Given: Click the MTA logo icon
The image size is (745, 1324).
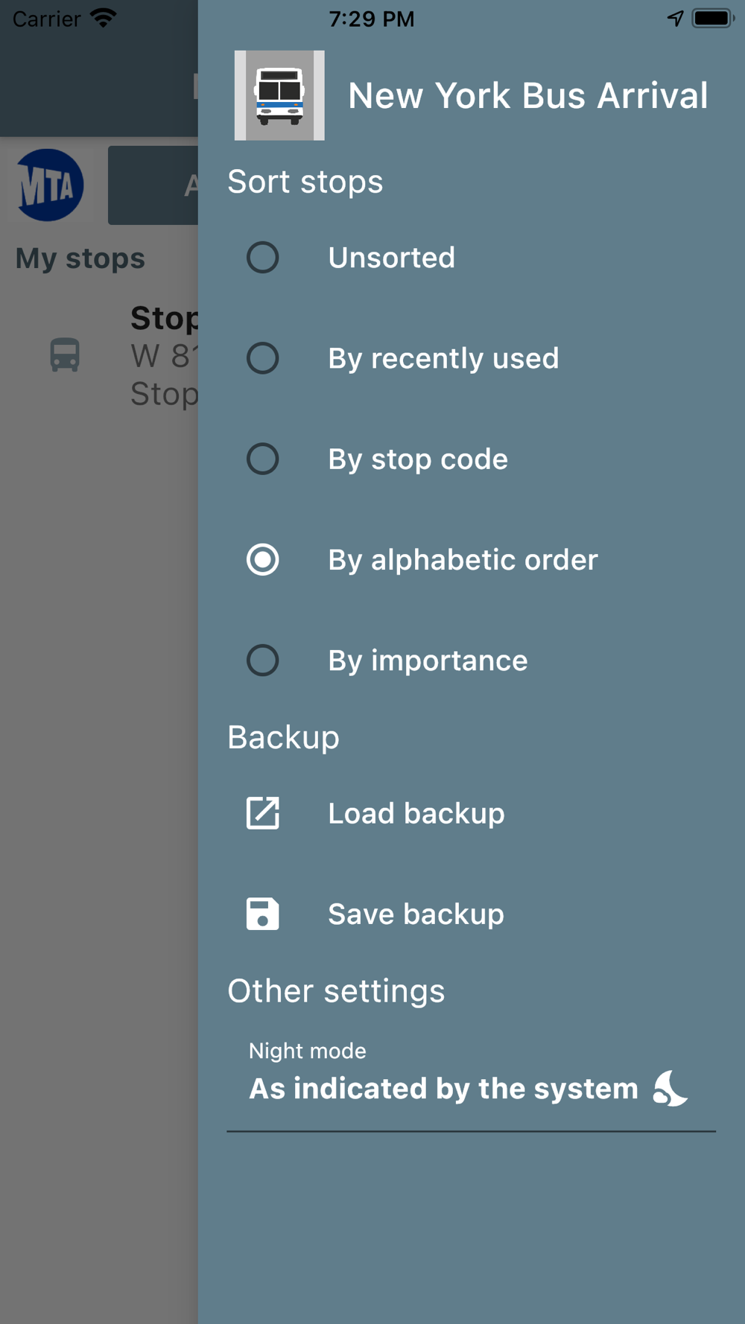Looking at the screenshot, I should pos(49,185).
